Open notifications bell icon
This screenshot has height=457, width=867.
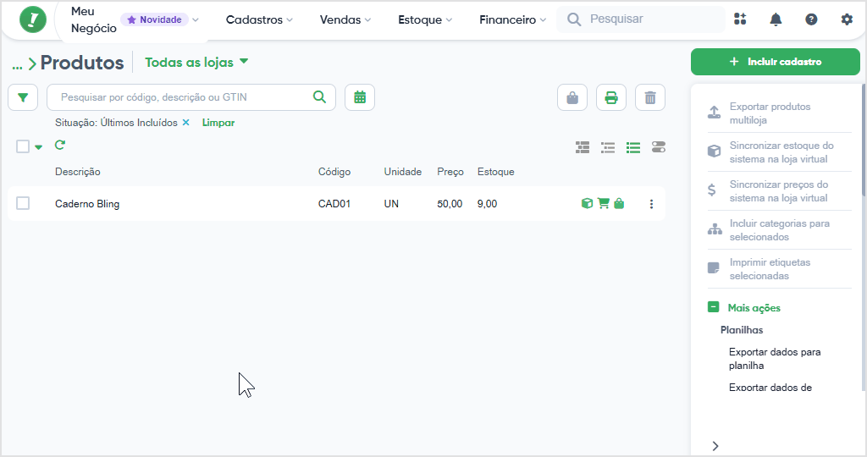tap(776, 19)
